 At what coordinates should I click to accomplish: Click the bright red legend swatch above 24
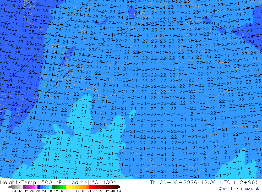pos(90,187)
